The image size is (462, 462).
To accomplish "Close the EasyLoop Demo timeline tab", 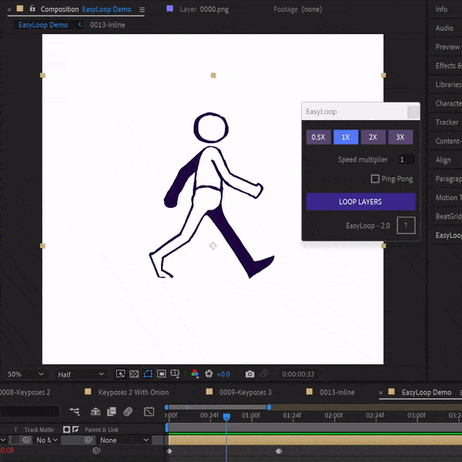I will [x=380, y=393].
